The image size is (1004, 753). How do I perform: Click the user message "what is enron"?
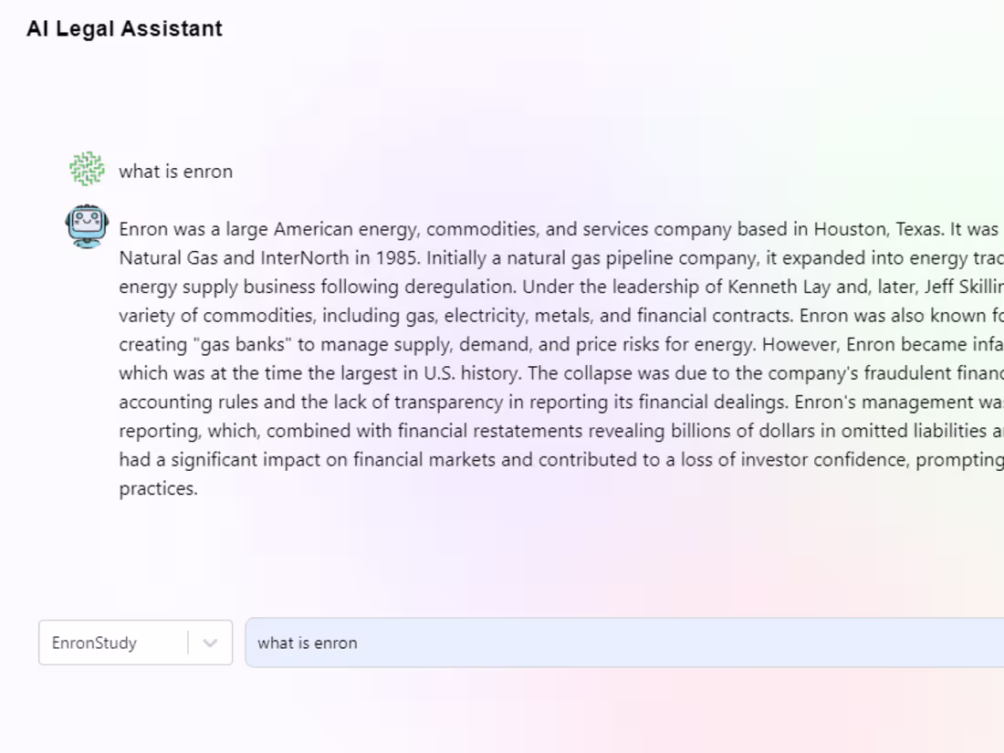tap(175, 172)
